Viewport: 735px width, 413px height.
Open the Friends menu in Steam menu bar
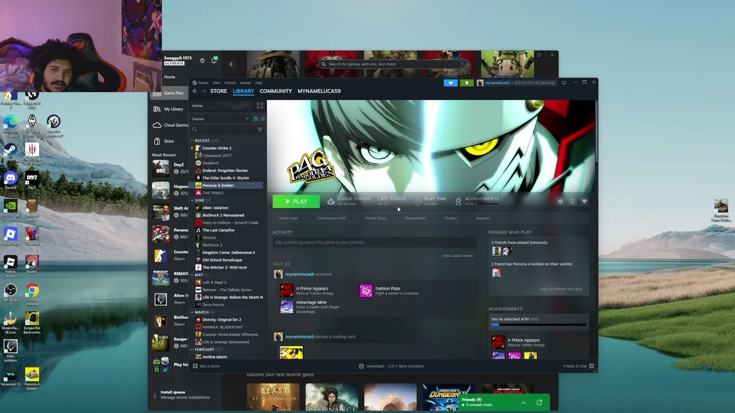(230, 83)
